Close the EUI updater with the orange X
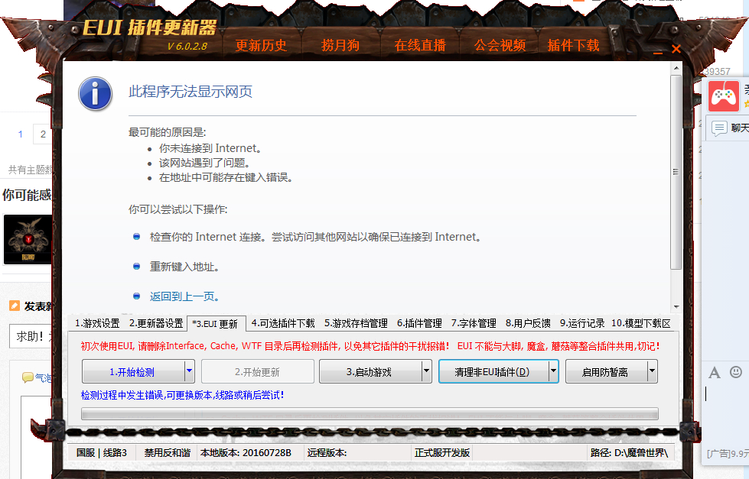 676,49
